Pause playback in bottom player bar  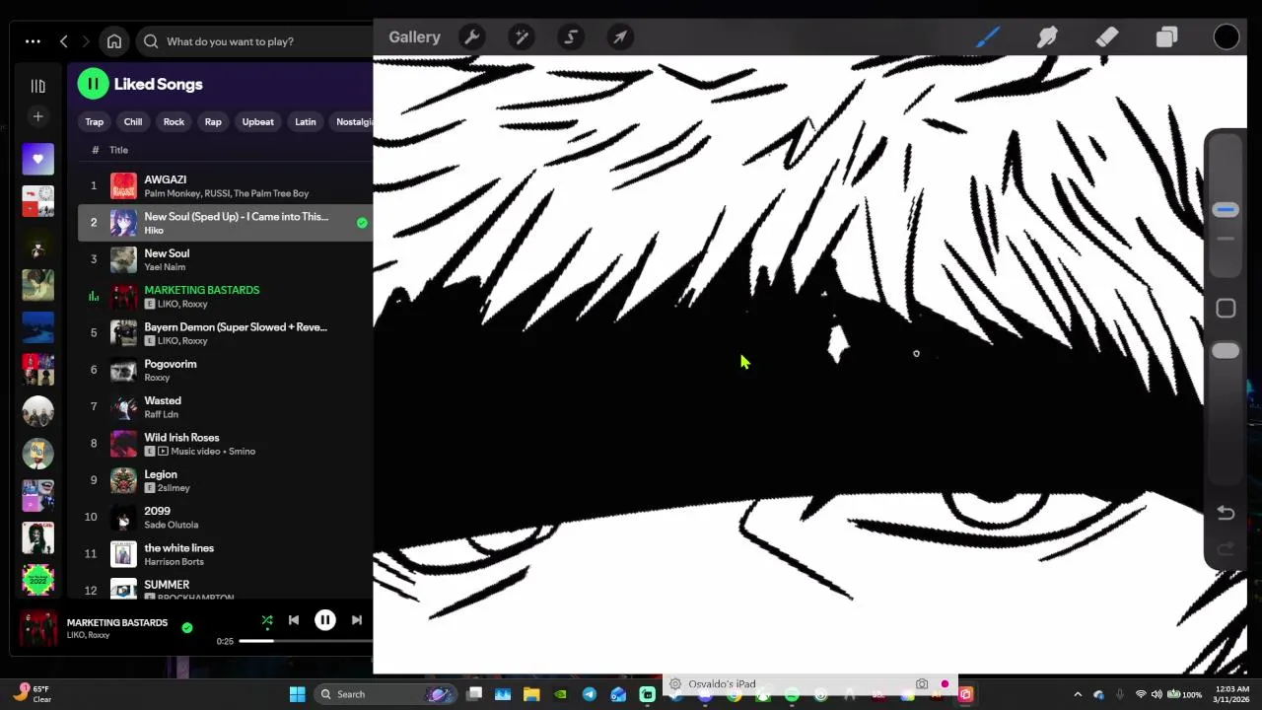(324, 620)
